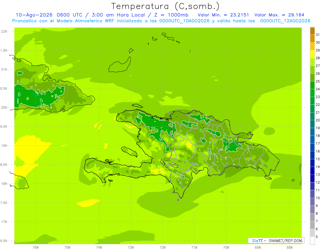Viewport: 325px width, 251px height.
Task: Click the orange color bar segment between 30 and 31
Action: 312,39
